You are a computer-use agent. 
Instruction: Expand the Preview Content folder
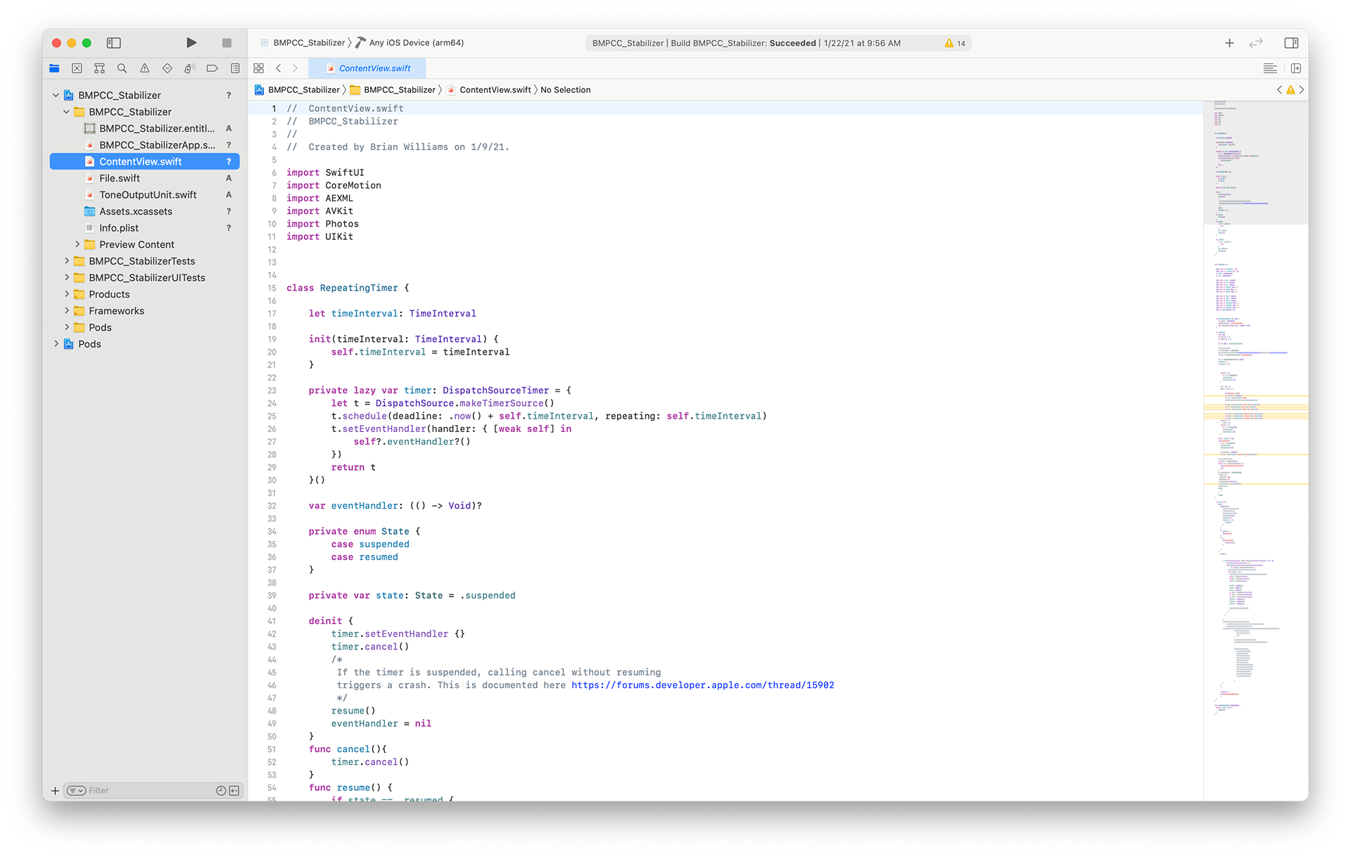pos(77,244)
